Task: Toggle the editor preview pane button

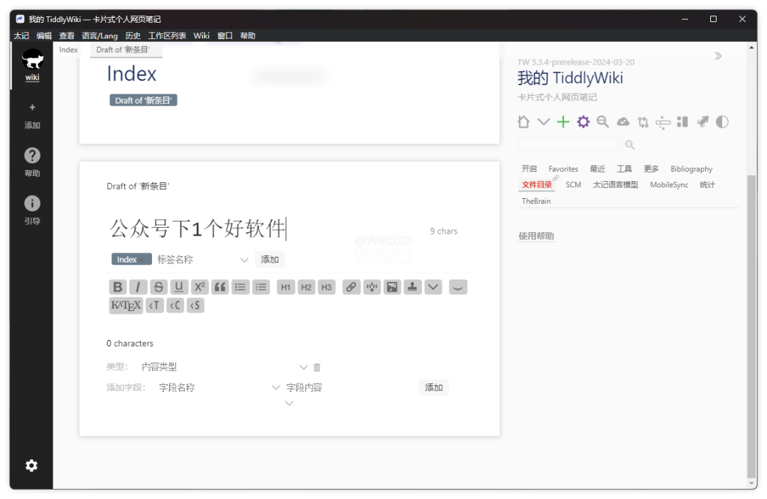Action: (x=458, y=287)
